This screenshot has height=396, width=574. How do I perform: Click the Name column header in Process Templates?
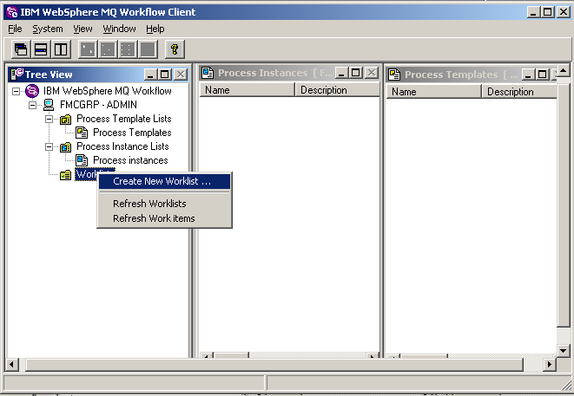pyautogui.click(x=405, y=92)
